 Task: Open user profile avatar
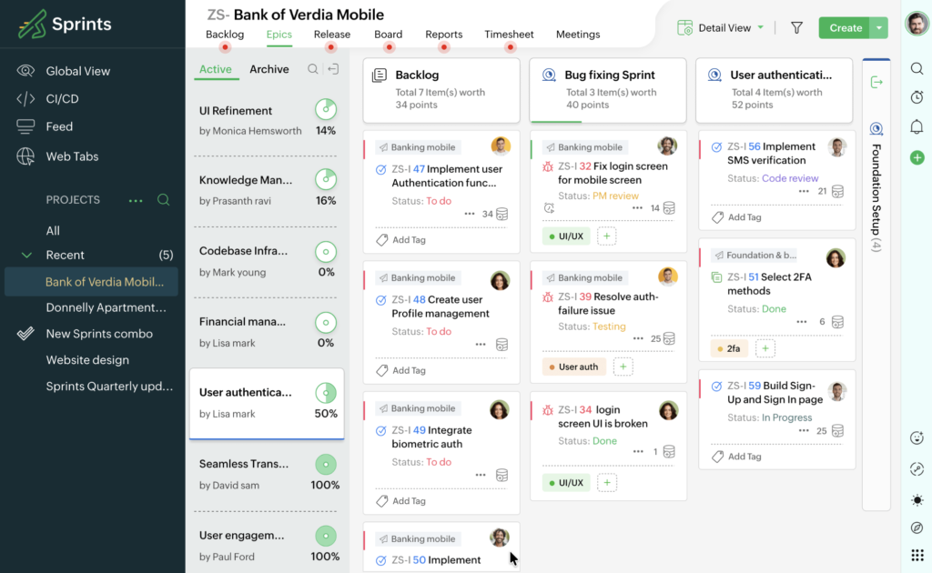point(917,24)
